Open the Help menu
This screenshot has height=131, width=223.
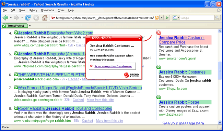click(71, 10)
